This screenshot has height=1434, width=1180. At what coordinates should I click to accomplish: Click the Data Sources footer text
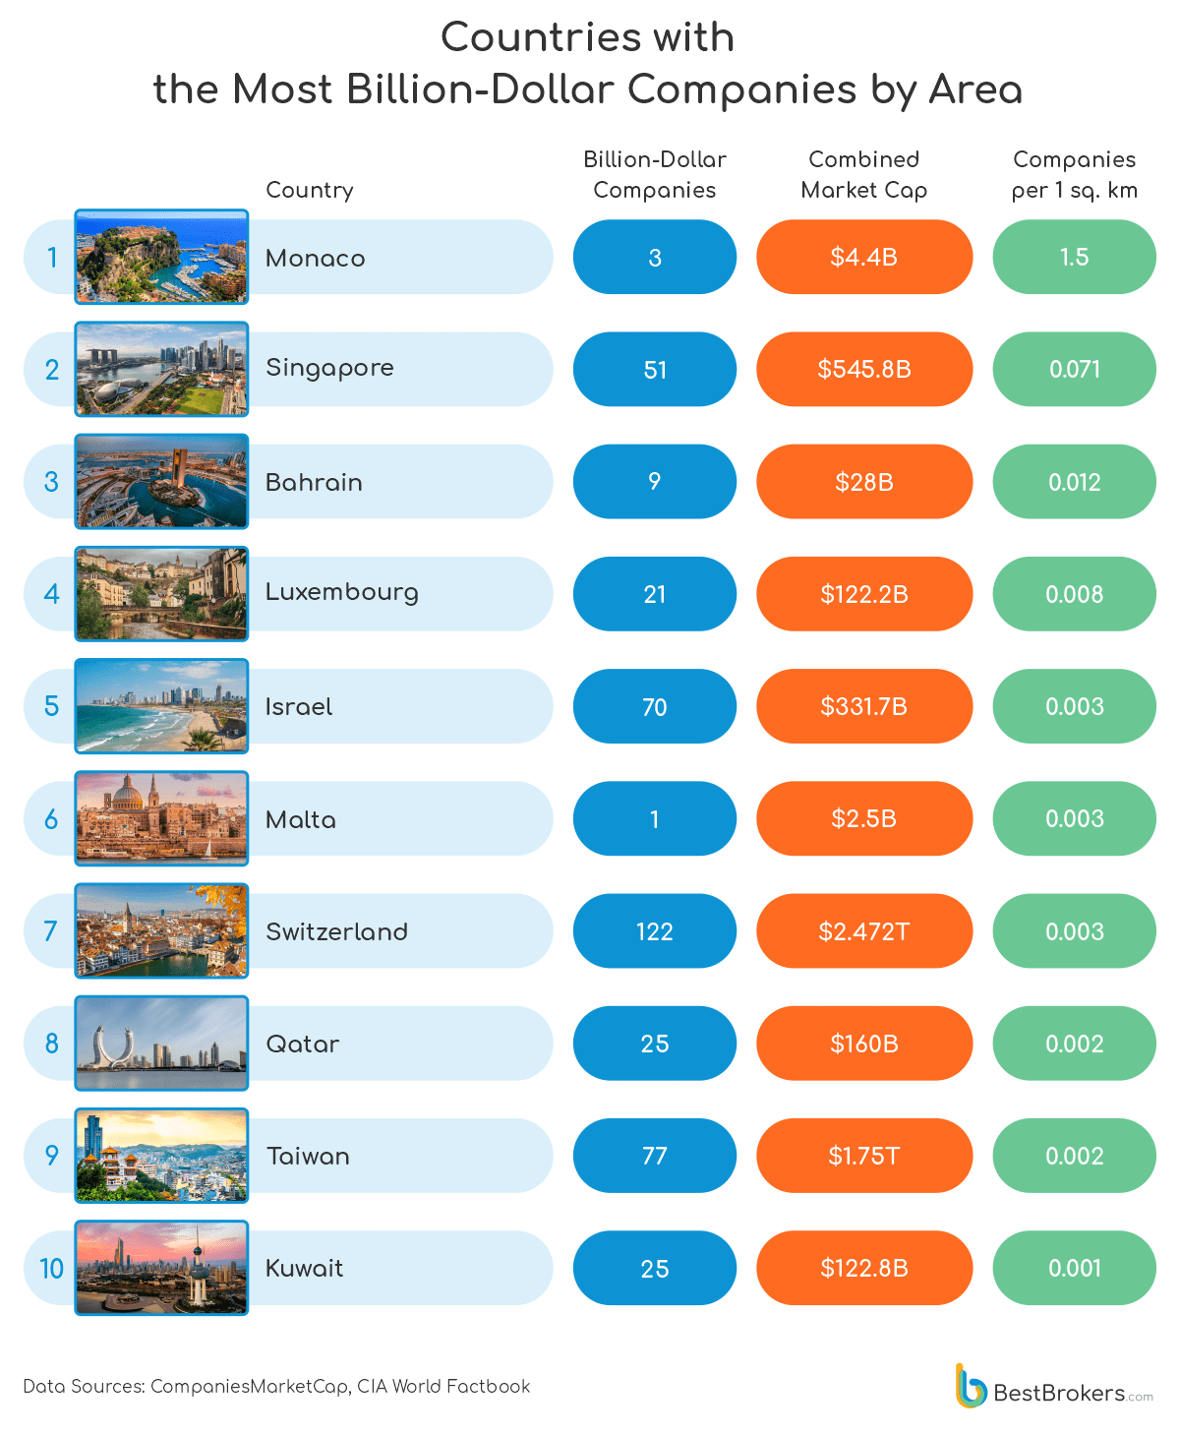coord(276,1387)
